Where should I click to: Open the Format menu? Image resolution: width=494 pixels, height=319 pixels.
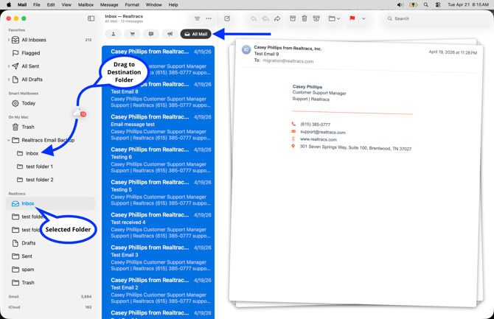132,4
